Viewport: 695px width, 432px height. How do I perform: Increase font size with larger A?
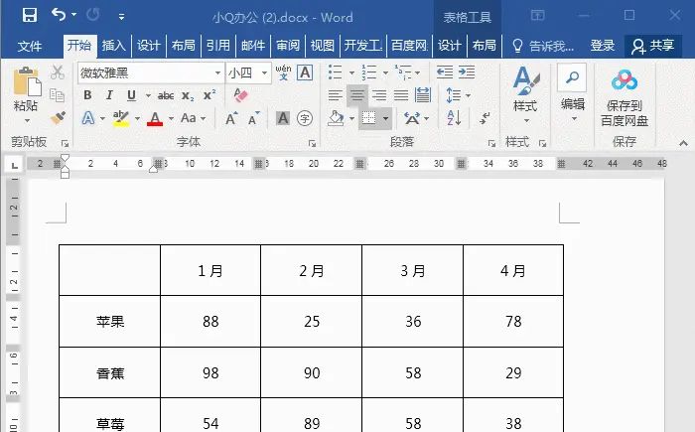(x=231, y=119)
